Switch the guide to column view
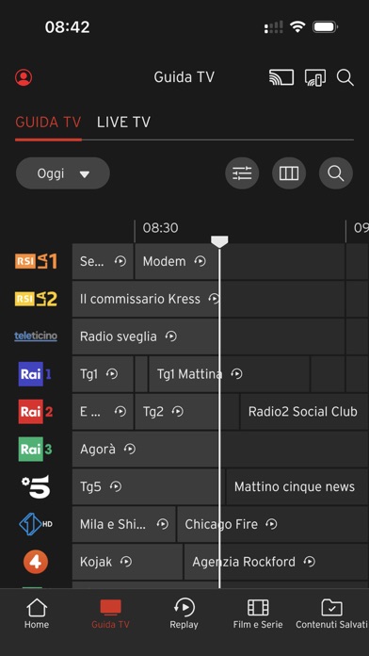The width and height of the screenshot is (369, 656). pos(289,173)
